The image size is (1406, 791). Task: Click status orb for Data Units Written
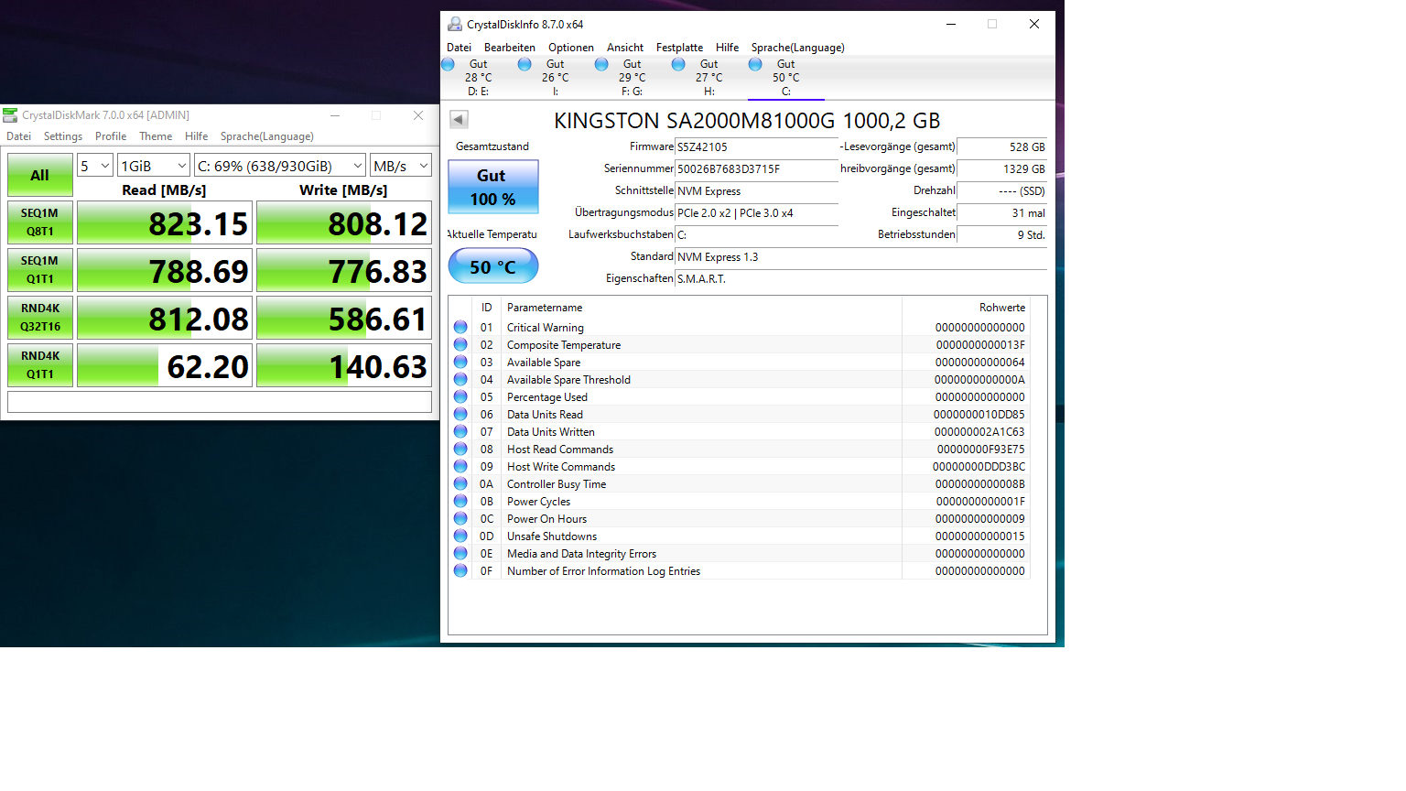[x=460, y=431]
